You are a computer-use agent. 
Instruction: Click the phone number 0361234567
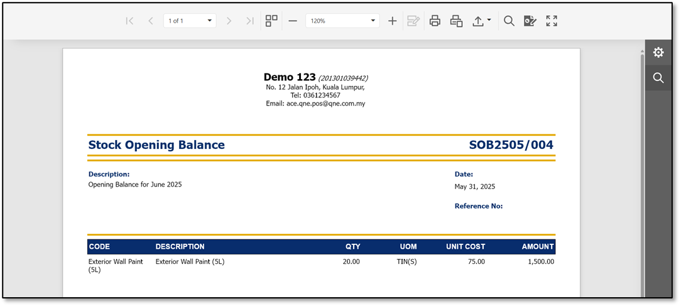tap(322, 95)
